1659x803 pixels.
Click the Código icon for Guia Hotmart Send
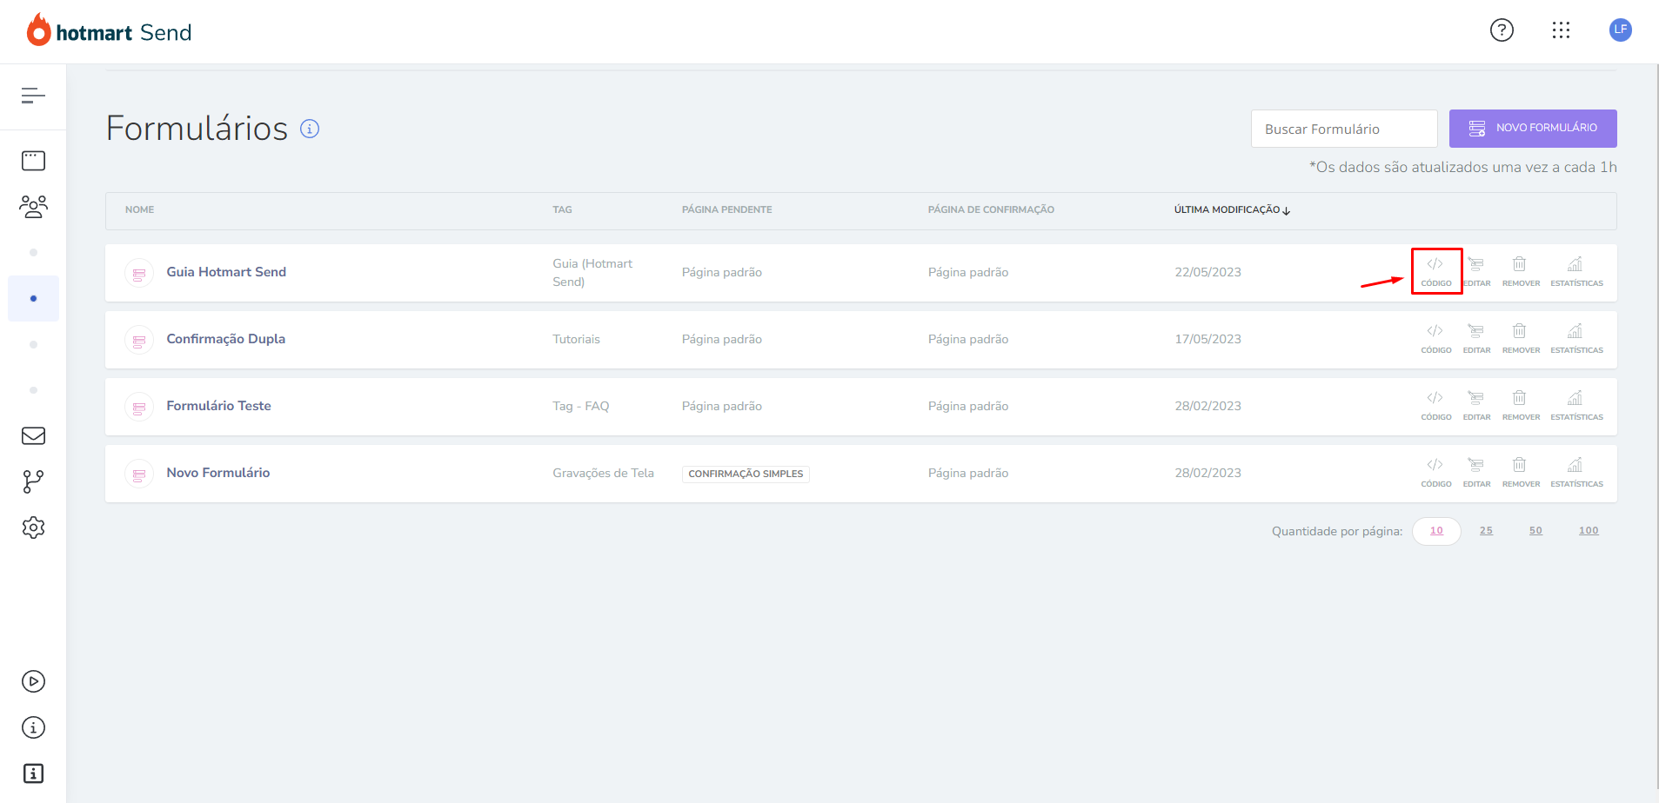coord(1435,270)
